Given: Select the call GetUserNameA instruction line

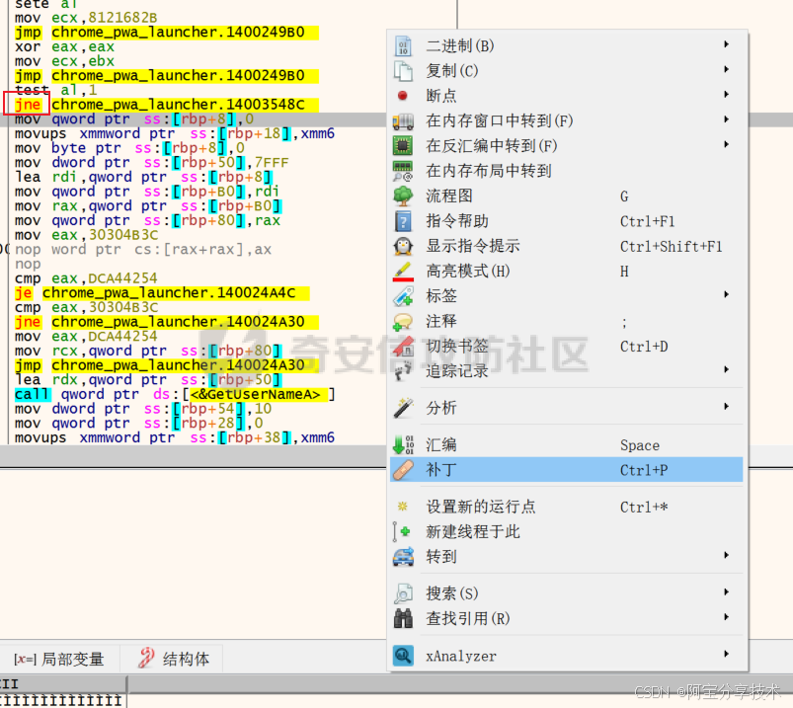Looking at the screenshot, I should tap(175, 394).
